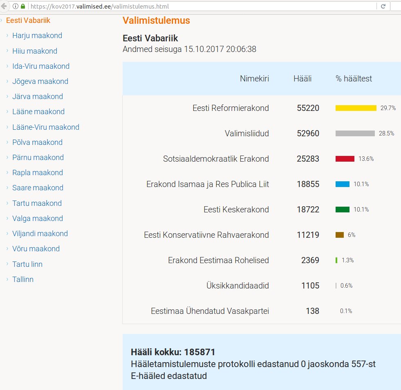The height and width of the screenshot is (390, 401).
Task: Click the E-hääled edastatud status text
Action: (x=169, y=376)
